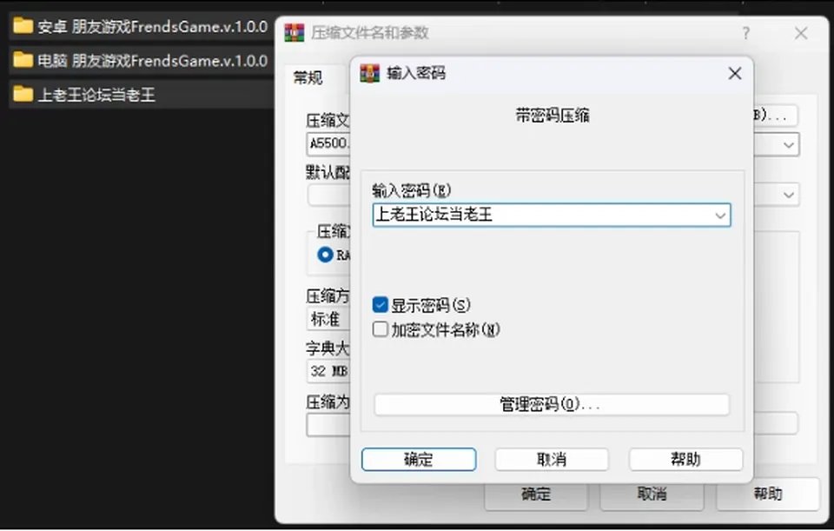The width and height of the screenshot is (834, 531).
Task: Close the 压缩文件名和参数 window
Action: pyautogui.click(x=800, y=34)
